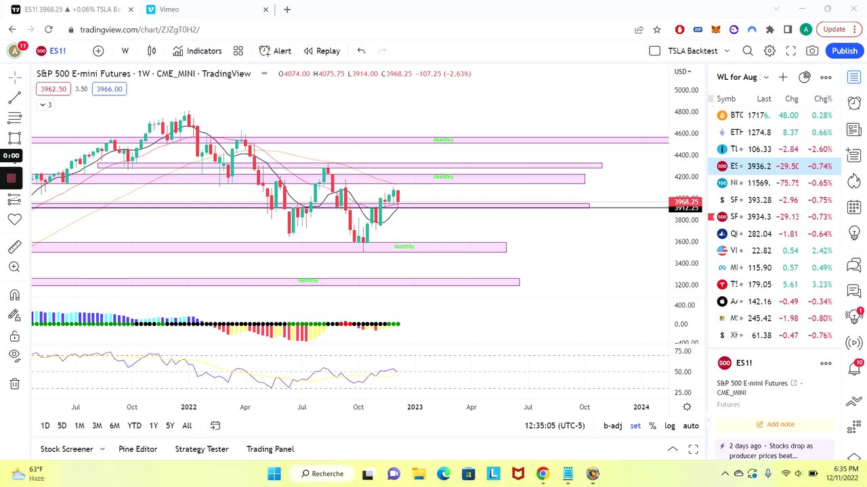Toggle log scale

tap(670, 425)
